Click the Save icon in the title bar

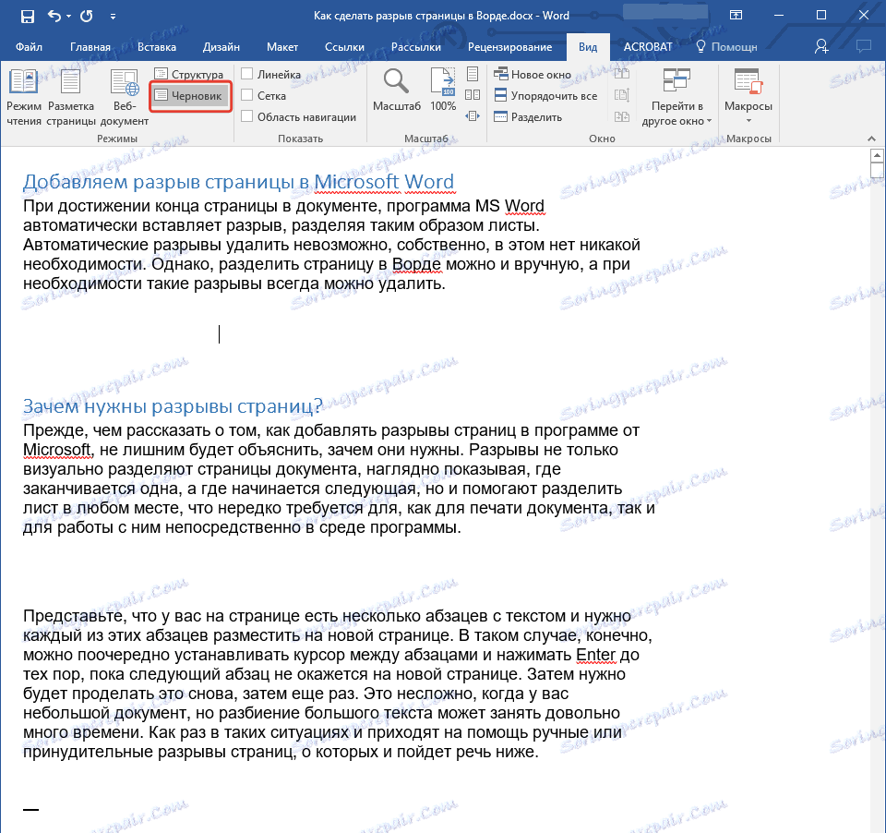[27, 16]
